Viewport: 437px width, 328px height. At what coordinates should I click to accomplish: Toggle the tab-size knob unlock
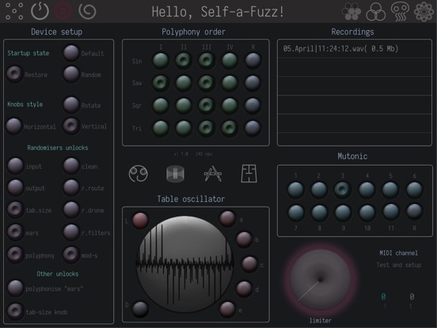point(15,311)
